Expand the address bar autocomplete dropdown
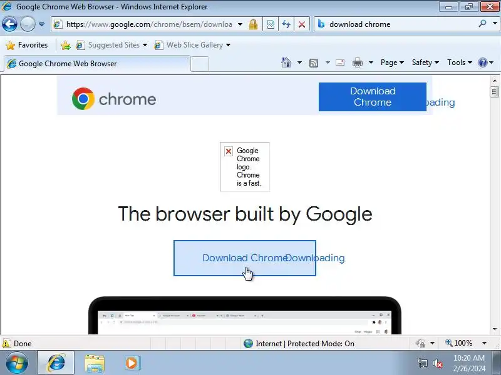 click(x=240, y=24)
